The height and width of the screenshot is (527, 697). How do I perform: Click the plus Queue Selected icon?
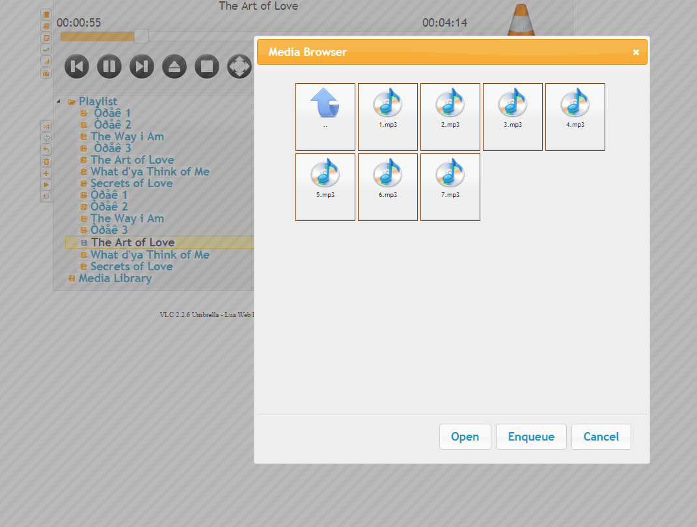(x=46, y=173)
